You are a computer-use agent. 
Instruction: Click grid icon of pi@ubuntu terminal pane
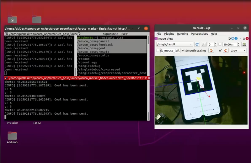coord(79,34)
